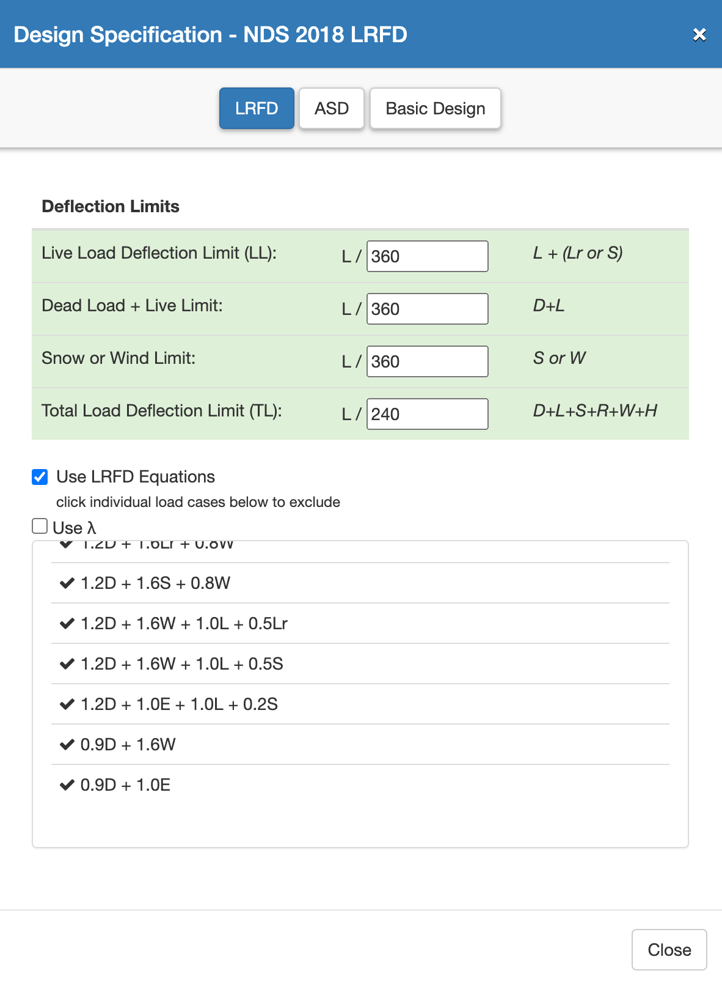Screen dimensions: 722x987
Task: Select the 0.9D + 1.6W load case text
Action: point(128,745)
